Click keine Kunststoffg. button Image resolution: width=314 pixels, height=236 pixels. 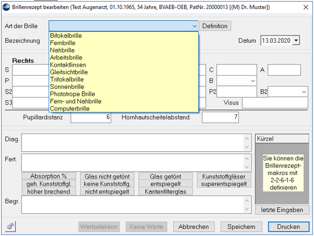click(x=107, y=183)
